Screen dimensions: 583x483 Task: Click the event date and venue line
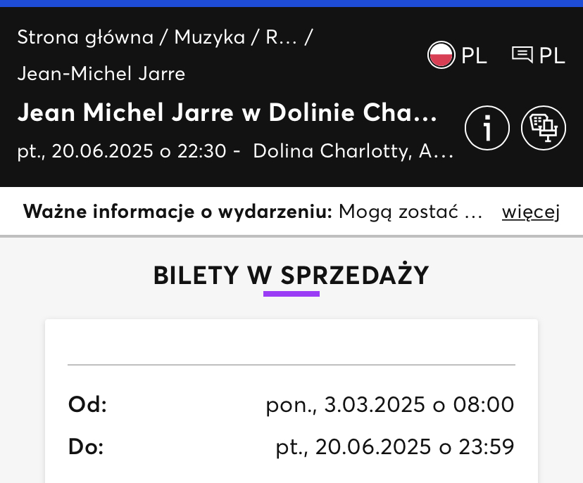click(x=235, y=151)
